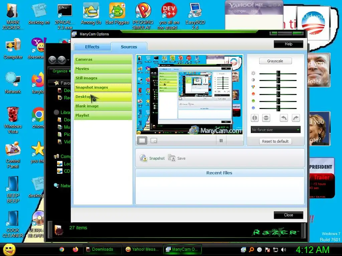Screen dimensions: 342x256
Task: Click the Action Center flag tray icon
Action: (x=268, y=250)
